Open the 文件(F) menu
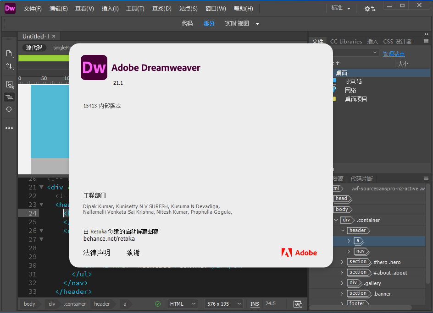The image size is (433, 313). tap(33, 9)
